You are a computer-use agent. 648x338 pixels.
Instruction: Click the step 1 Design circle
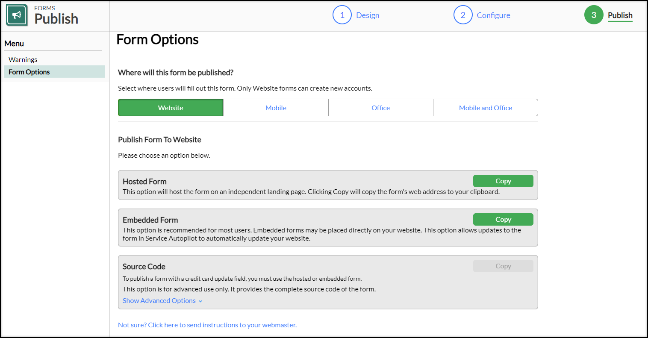[342, 15]
